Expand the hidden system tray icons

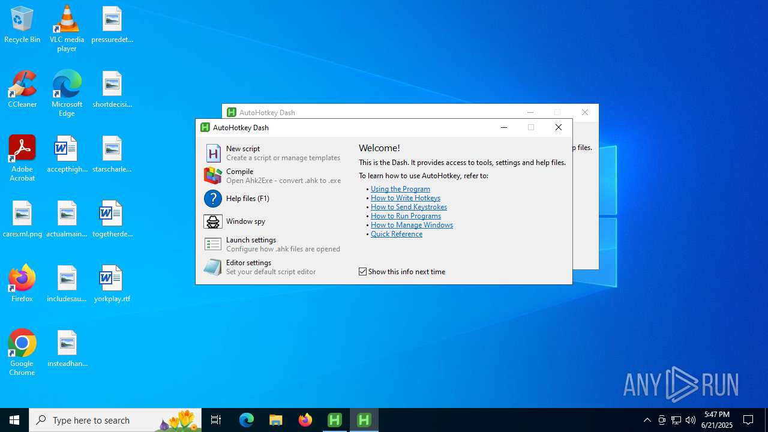point(647,420)
